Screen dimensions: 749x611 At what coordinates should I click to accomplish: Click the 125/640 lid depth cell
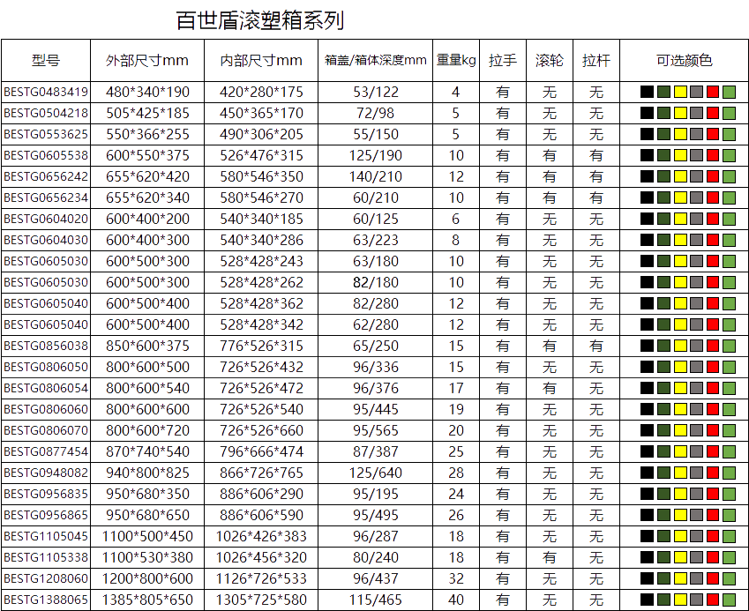click(x=375, y=473)
